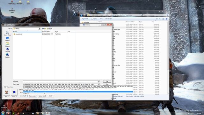The image size is (204, 115).
Task: Click Explorer Open toolbar button
Action: 94,19
